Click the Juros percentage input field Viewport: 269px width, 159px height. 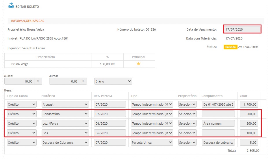[64, 81]
